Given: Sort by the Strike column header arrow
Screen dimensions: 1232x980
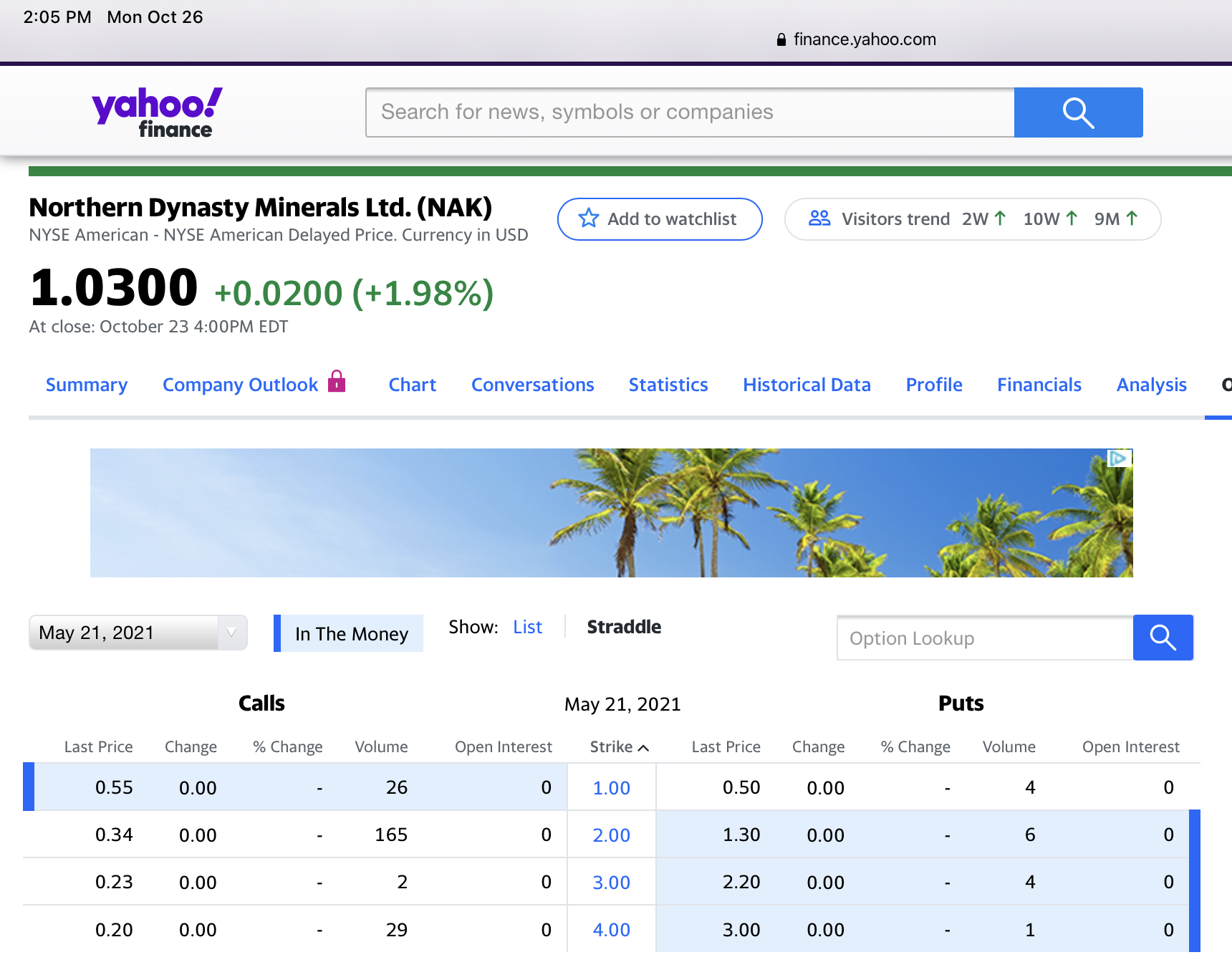Looking at the screenshot, I should tap(643, 748).
